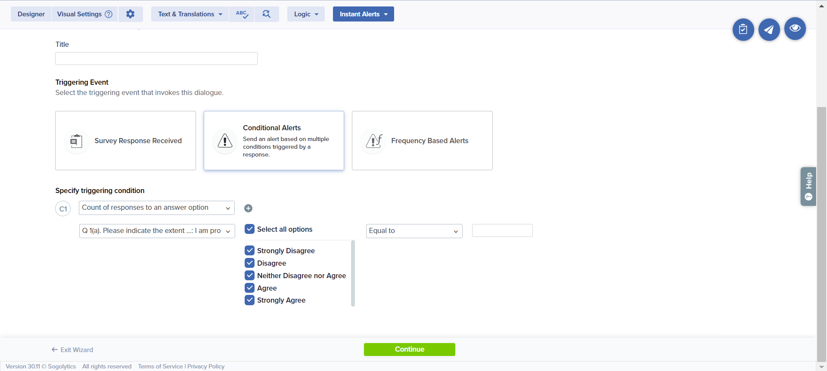827x371 pixels.
Task: Click Visual Settings help question icon
Action: [109, 14]
